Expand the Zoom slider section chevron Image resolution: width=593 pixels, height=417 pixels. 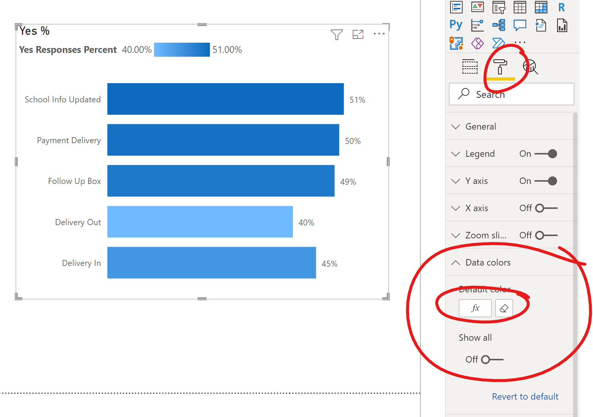point(456,235)
